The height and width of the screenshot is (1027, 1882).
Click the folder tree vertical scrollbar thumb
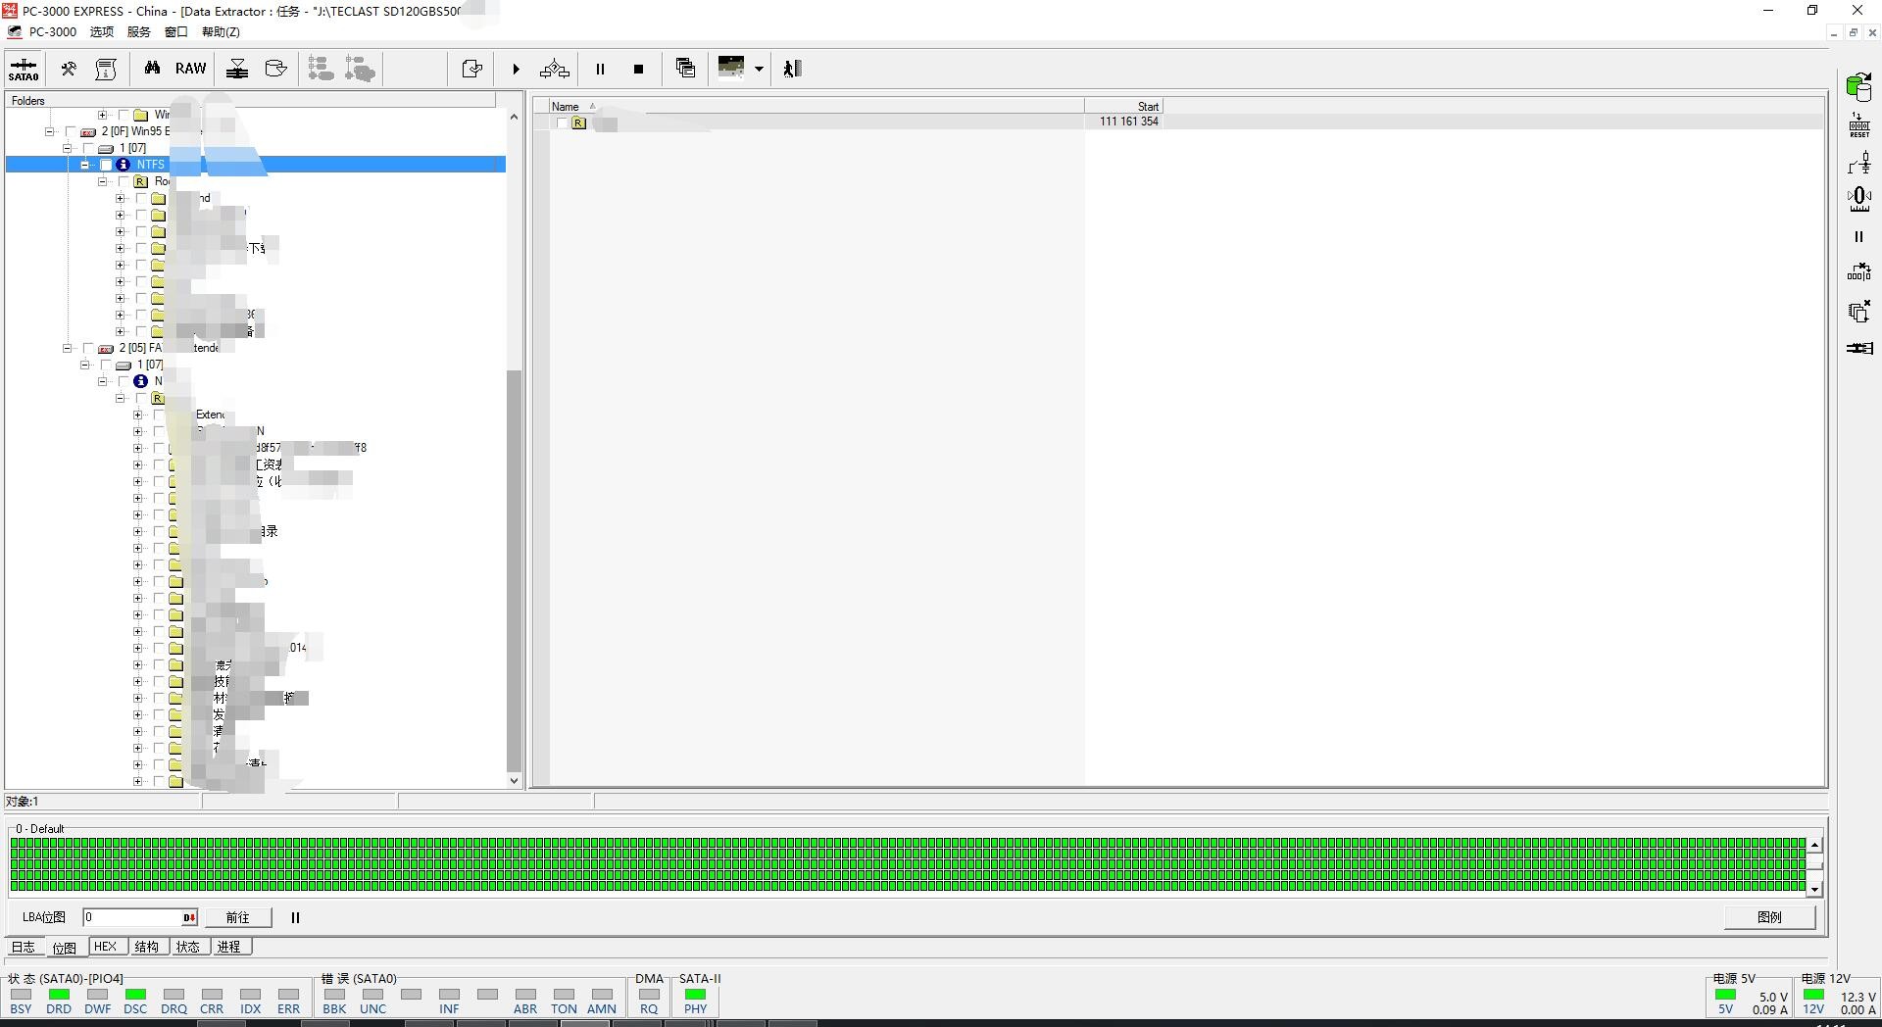514,571
